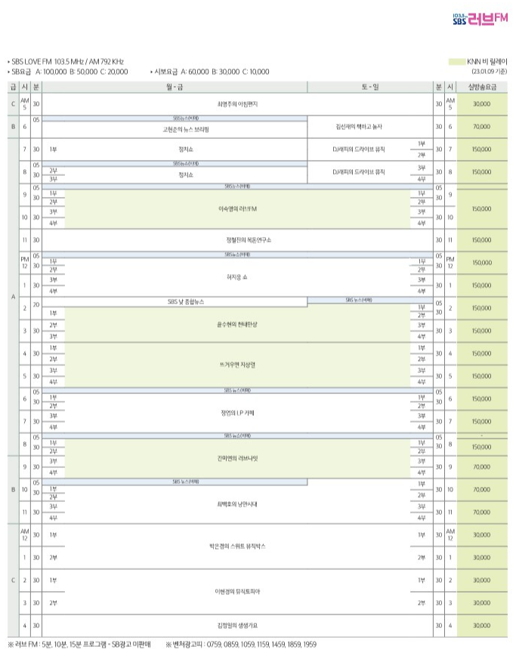Click the 30,000 fee in the AM 12 row
Image resolution: width=516 pixels, height=659 pixels.
click(482, 535)
